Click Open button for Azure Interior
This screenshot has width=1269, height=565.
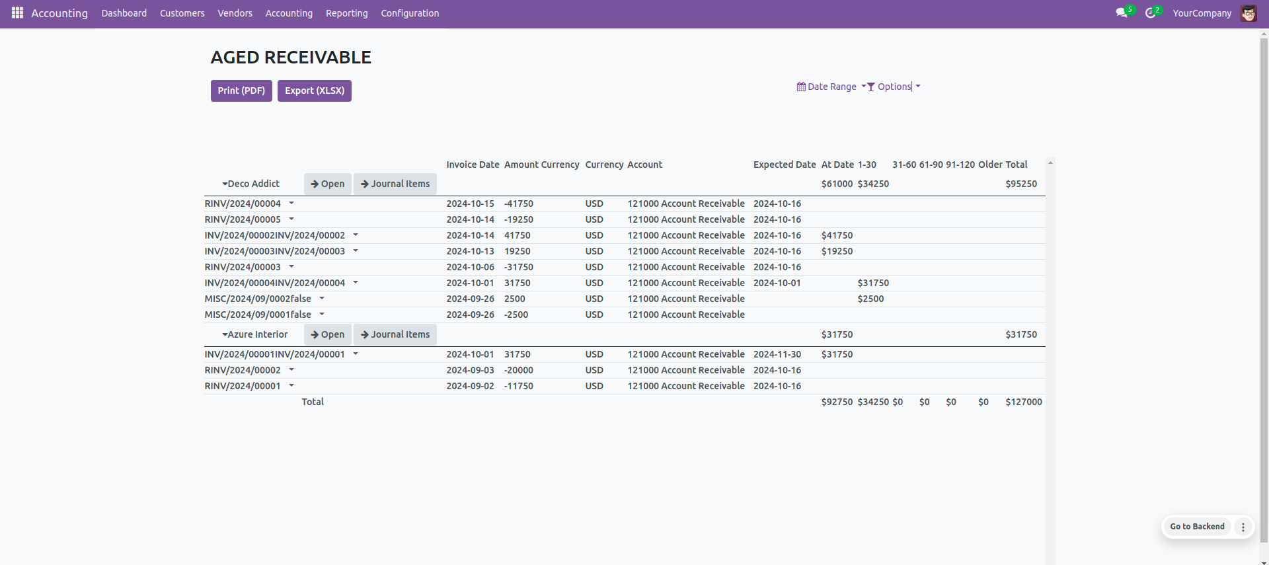(x=328, y=334)
